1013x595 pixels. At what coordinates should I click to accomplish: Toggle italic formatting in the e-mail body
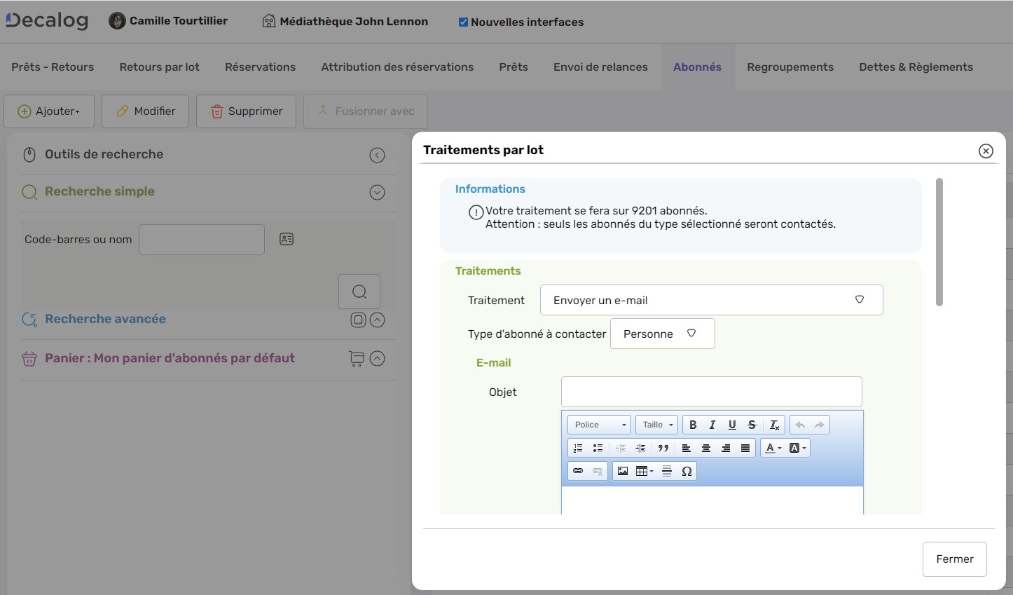click(x=712, y=424)
